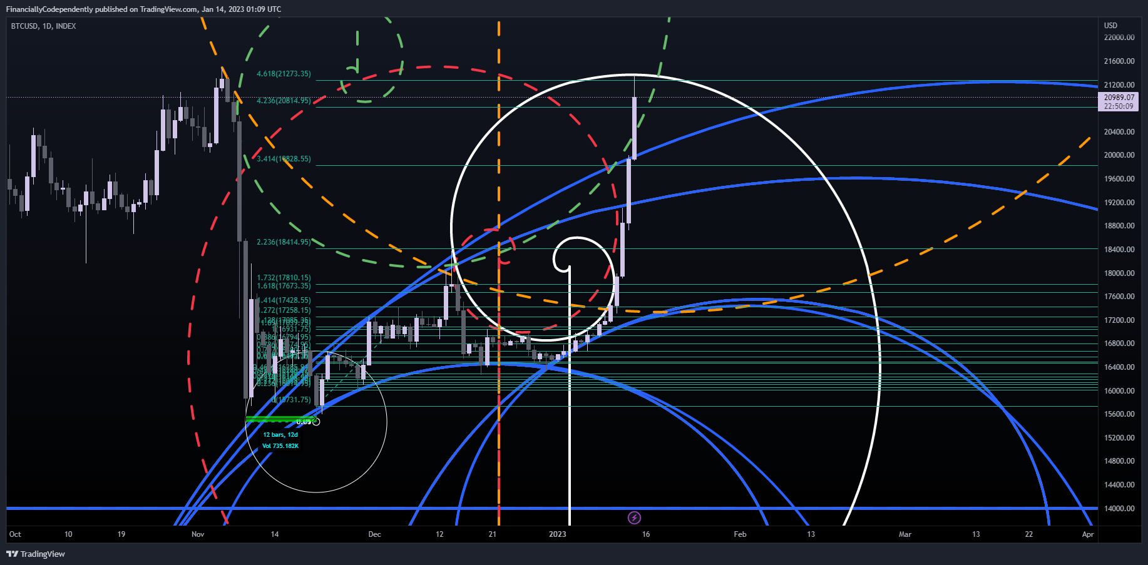Click the 4.618(21273.35) Fibonacci label
This screenshot has width=1148, height=565.
[284, 74]
